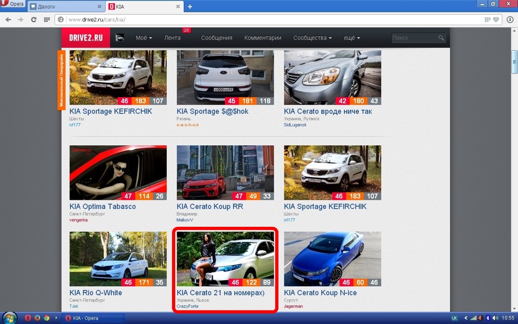
Task: Show hidden tray icons arrow
Action: pos(466,318)
